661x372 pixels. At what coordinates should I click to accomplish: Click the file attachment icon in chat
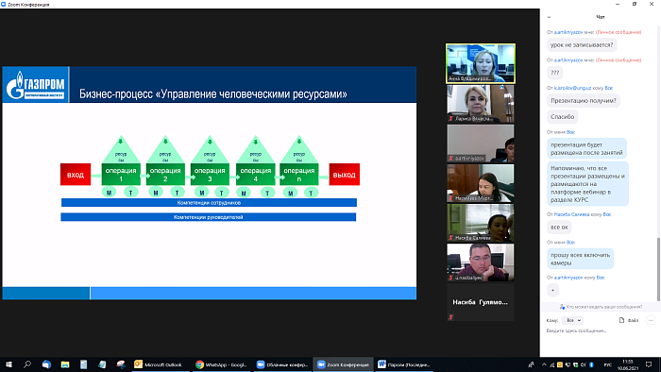(x=621, y=320)
